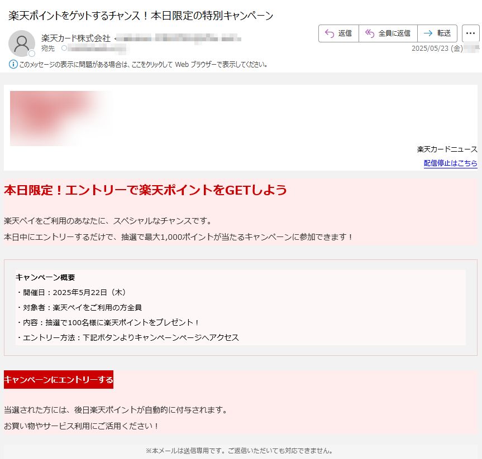Screen dimensions: 482x459
Task: Click the forward arrow icon in 転送
Action: point(428,33)
